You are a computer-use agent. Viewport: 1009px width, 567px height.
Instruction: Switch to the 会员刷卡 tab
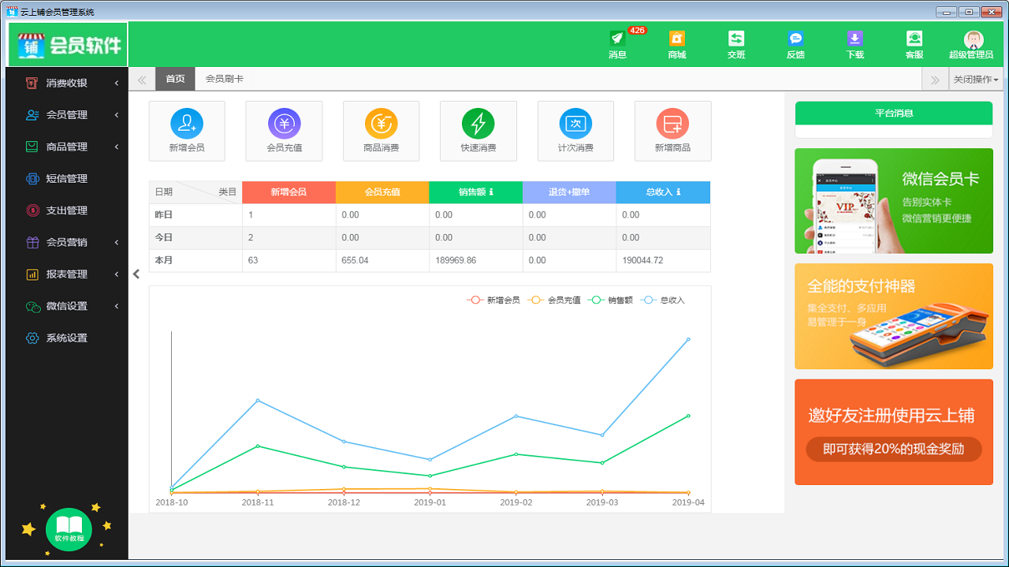click(225, 79)
